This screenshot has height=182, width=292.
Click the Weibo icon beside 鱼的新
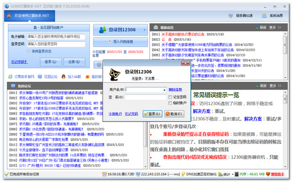click(x=87, y=77)
